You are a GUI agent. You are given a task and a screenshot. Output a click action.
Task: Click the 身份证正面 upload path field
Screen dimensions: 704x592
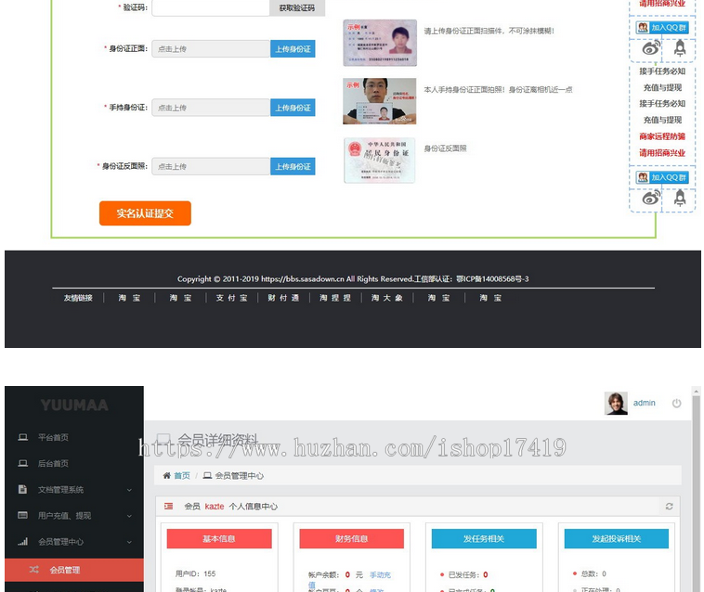(x=211, y=49)
